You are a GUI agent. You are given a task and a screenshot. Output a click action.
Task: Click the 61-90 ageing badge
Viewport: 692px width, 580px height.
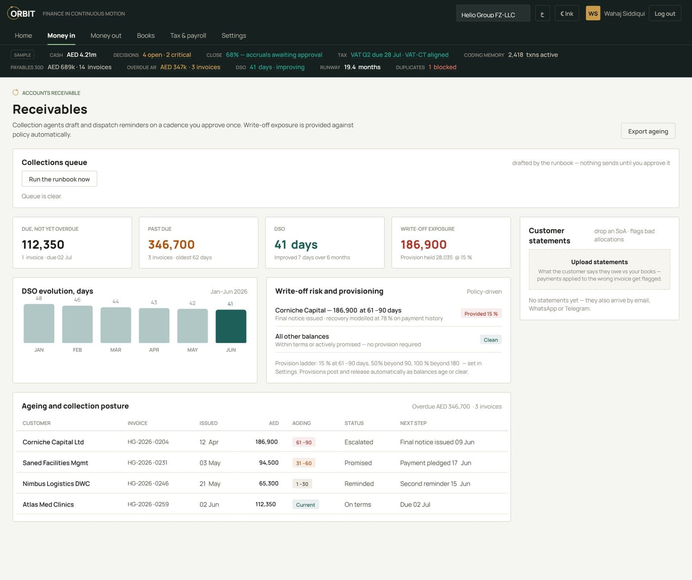pyautogui.click(x=304, y=442)
